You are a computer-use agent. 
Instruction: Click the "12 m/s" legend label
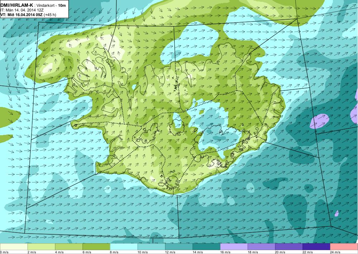(170, 252)
